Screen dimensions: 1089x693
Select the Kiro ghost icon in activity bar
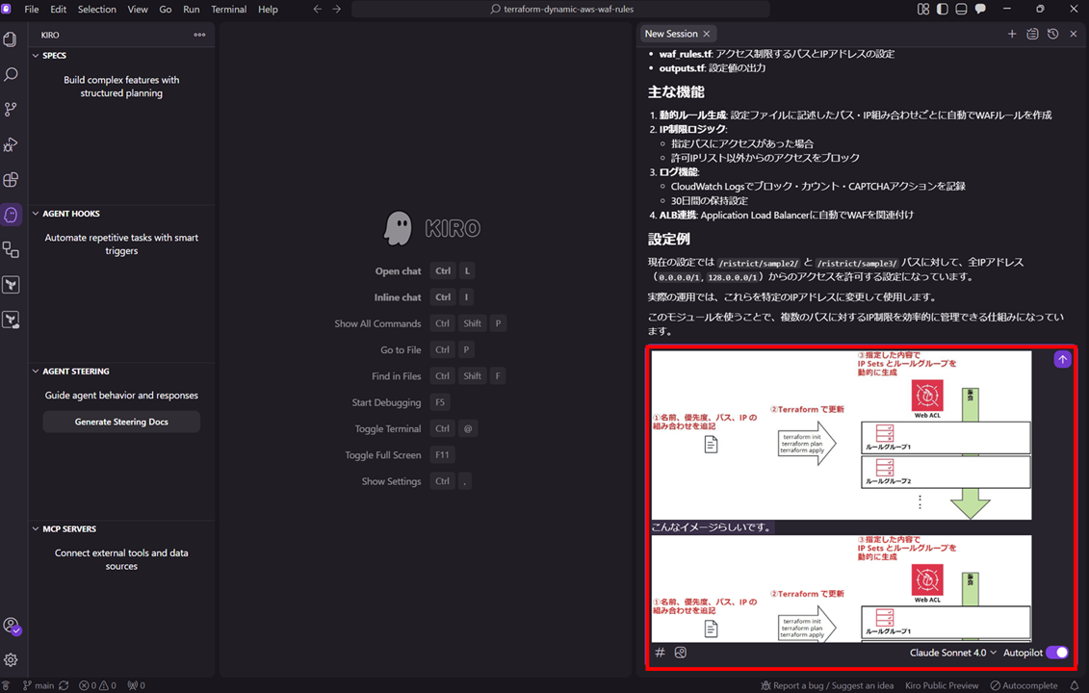point(11,215)
